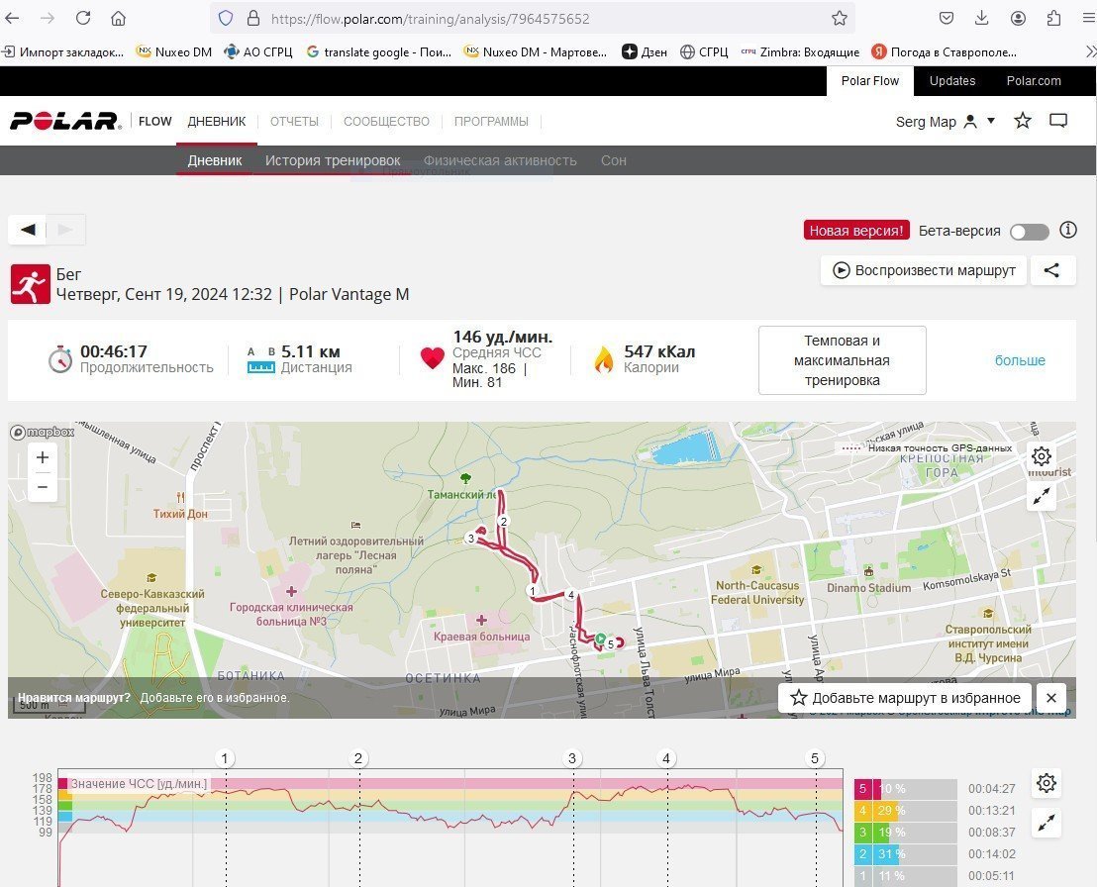View site security lock information
This screenshot has width=1097, height=887.
coord(253,18)
